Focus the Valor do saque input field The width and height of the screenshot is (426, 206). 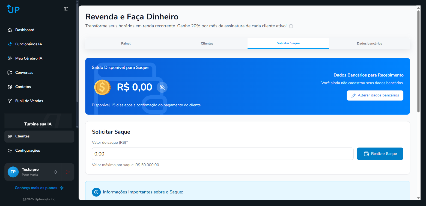[x=223, y=154]
